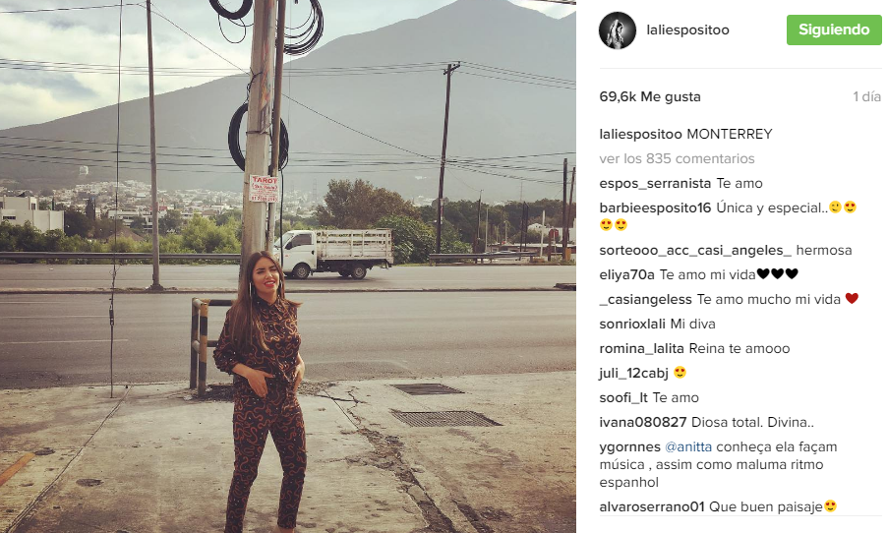The height and width of the screenshot is (533, 887).
Task: Visit commenter espos_serranista profile
Action: [655, 183]
